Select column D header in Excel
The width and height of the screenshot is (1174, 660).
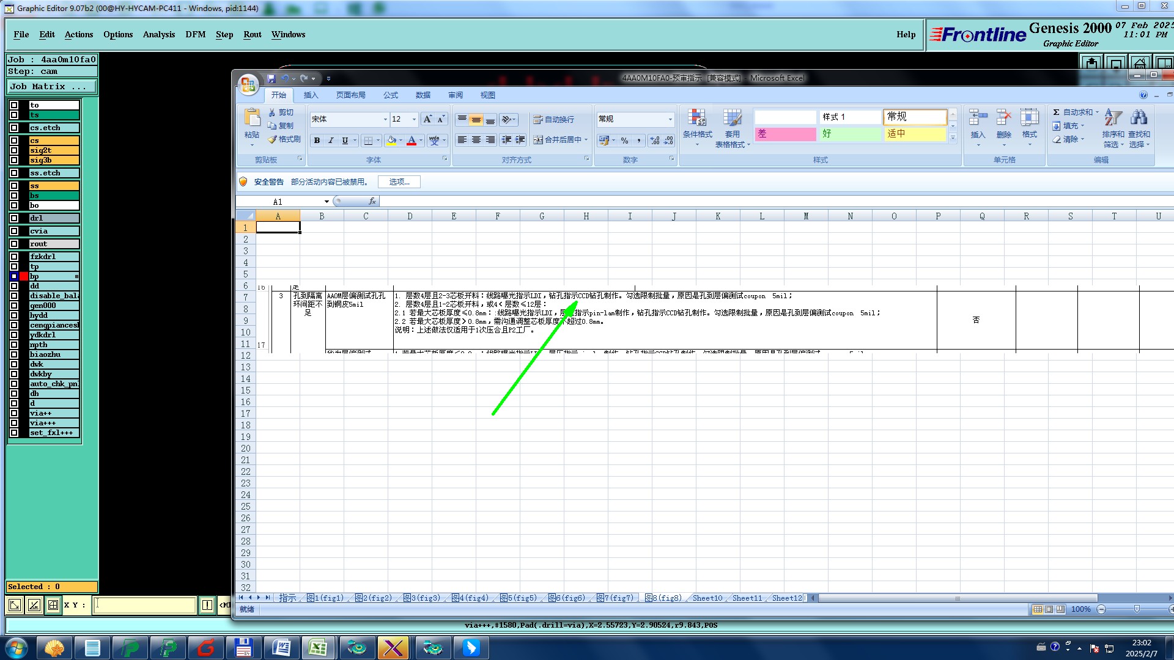tap(410, 216)
